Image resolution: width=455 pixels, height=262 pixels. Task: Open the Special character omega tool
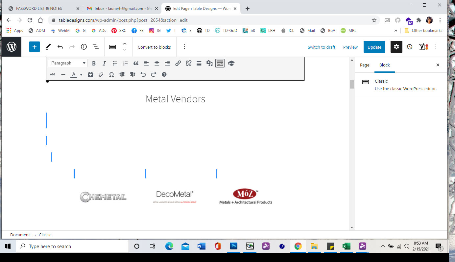[x=111, y=74]
